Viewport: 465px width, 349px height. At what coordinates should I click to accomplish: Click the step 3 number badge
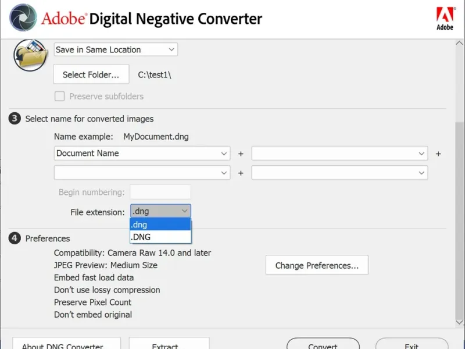15,119
